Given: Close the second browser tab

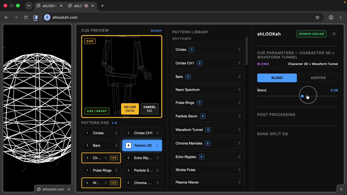Looking at the screenshot, I should click(93, 6).
